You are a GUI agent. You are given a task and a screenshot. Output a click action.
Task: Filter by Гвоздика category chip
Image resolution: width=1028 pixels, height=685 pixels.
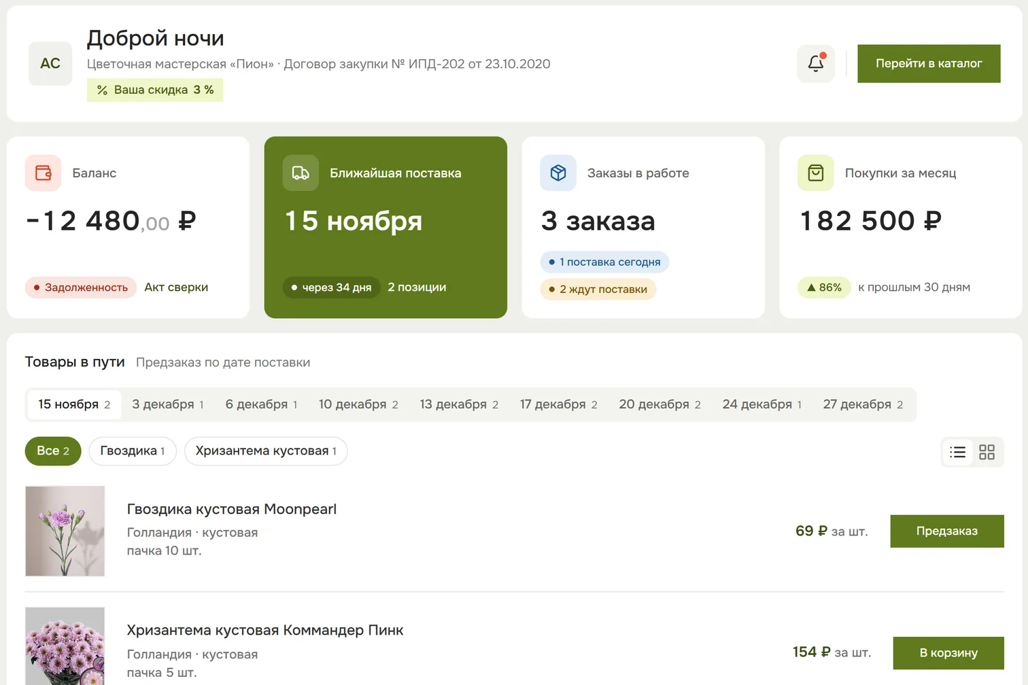tap(133, 451)
